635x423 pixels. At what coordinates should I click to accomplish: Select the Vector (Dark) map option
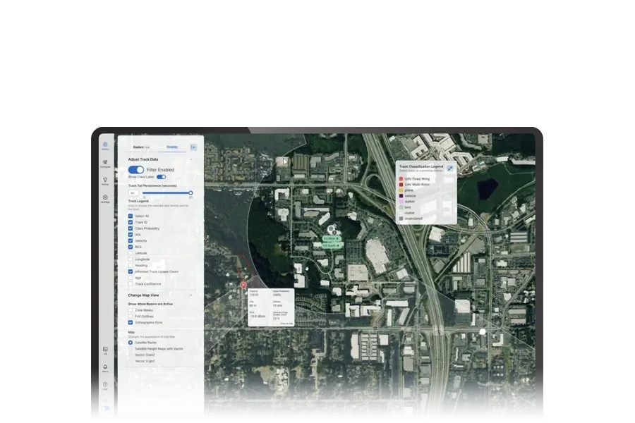pyautogui.click(x=131, y=355)
